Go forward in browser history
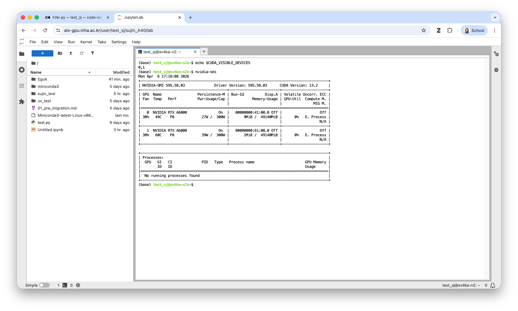 pos(34,30)
